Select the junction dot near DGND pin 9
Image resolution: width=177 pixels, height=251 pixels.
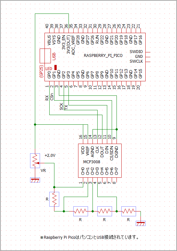tap(117, 129)
